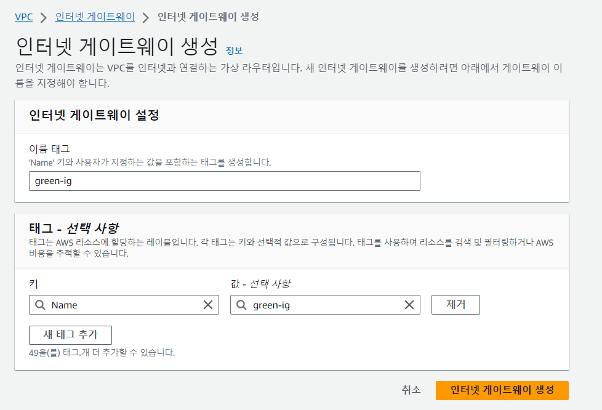This screenshot has width=602, height=410.
Task: Go back to 인터넷 게이트웨이 breadcrumb link
Action: tap(95, 17)
